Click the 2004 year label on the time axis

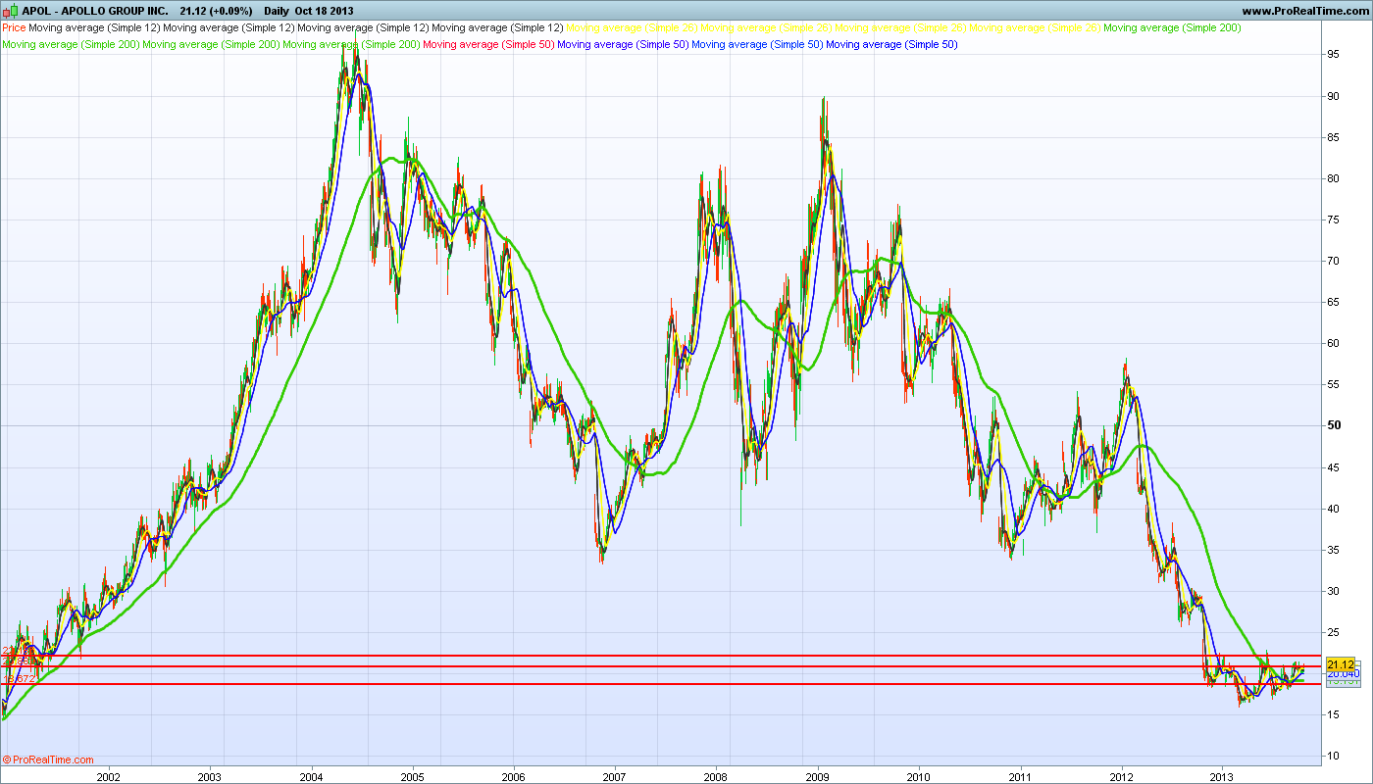[311, 776]
